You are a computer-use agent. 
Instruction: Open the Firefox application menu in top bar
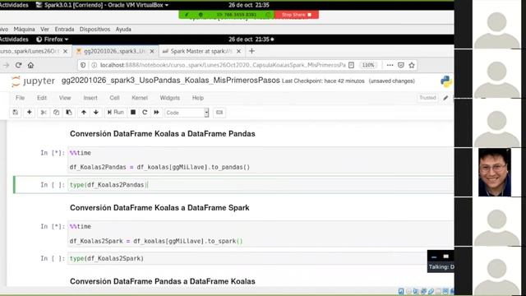tap(52, 39)
